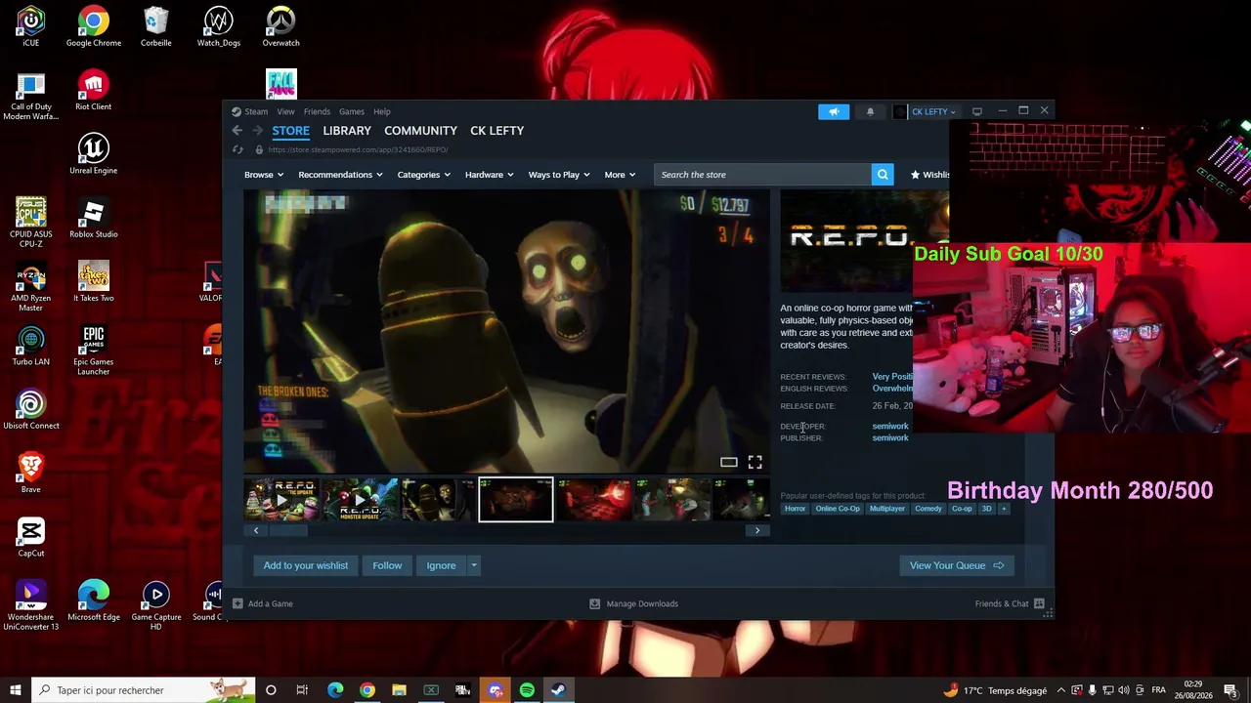The image size is (1251, 703).
Task: Toggle theater mode on the media viewer
Action: [x=729, y=462]
